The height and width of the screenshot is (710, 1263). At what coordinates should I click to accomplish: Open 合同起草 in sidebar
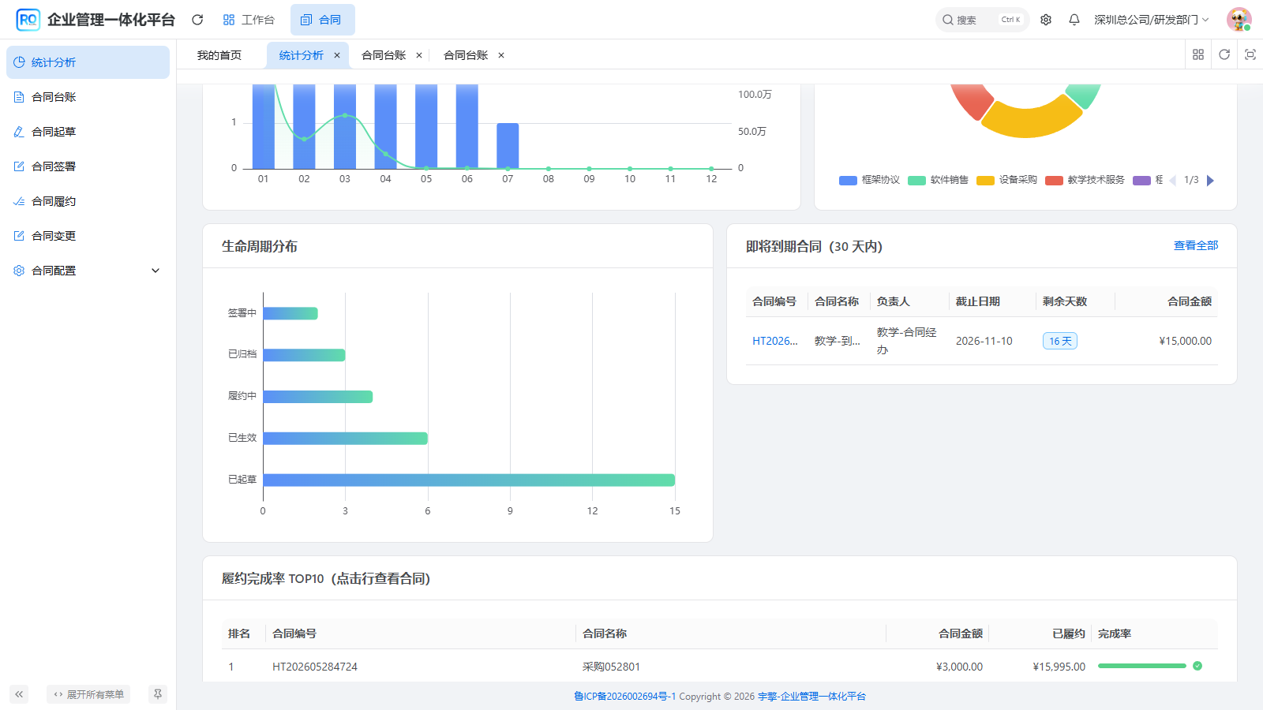[88, 132]
